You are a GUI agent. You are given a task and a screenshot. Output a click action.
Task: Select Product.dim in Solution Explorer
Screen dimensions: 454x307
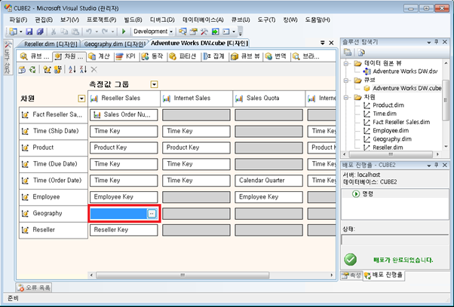pos(388,105)
